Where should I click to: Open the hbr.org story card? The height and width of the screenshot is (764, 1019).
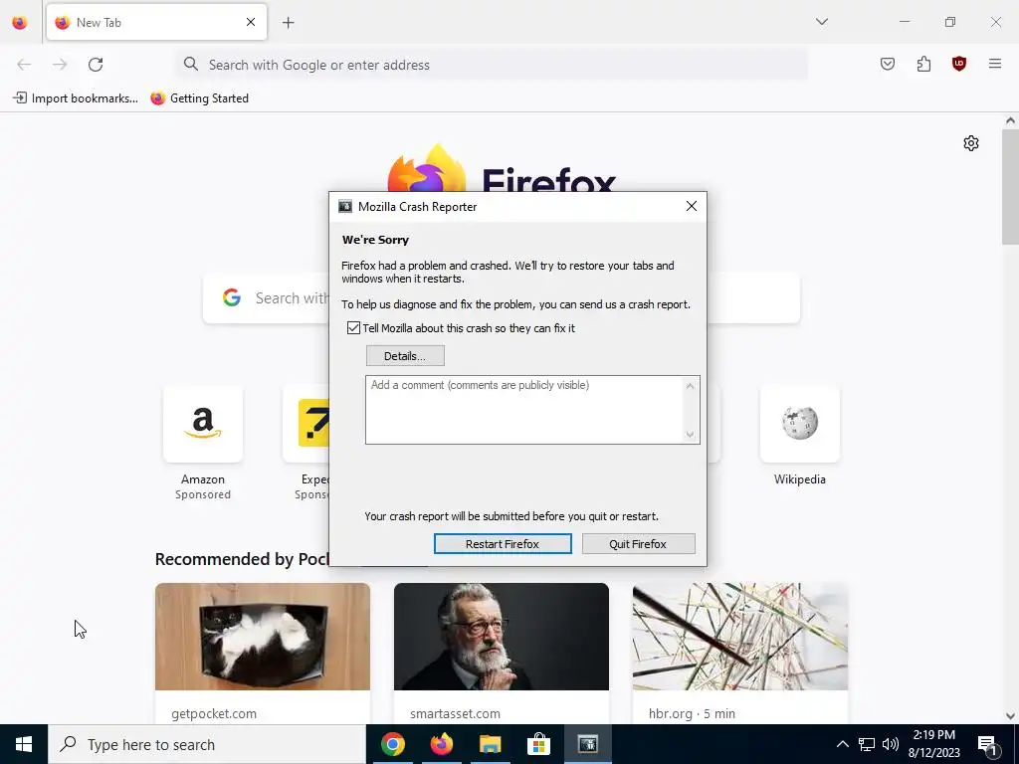tap(740, 653)
